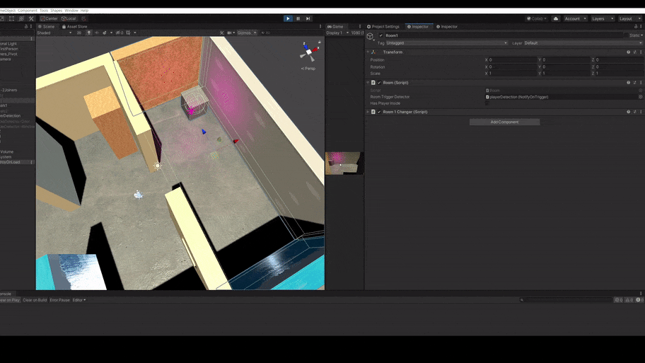Viewport: 645px width, 363px height.
Task: Open the Tag Untagged dropdown
Action: coord(446,42)
